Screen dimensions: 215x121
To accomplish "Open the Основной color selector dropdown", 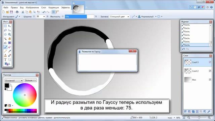I will [14, 81].
